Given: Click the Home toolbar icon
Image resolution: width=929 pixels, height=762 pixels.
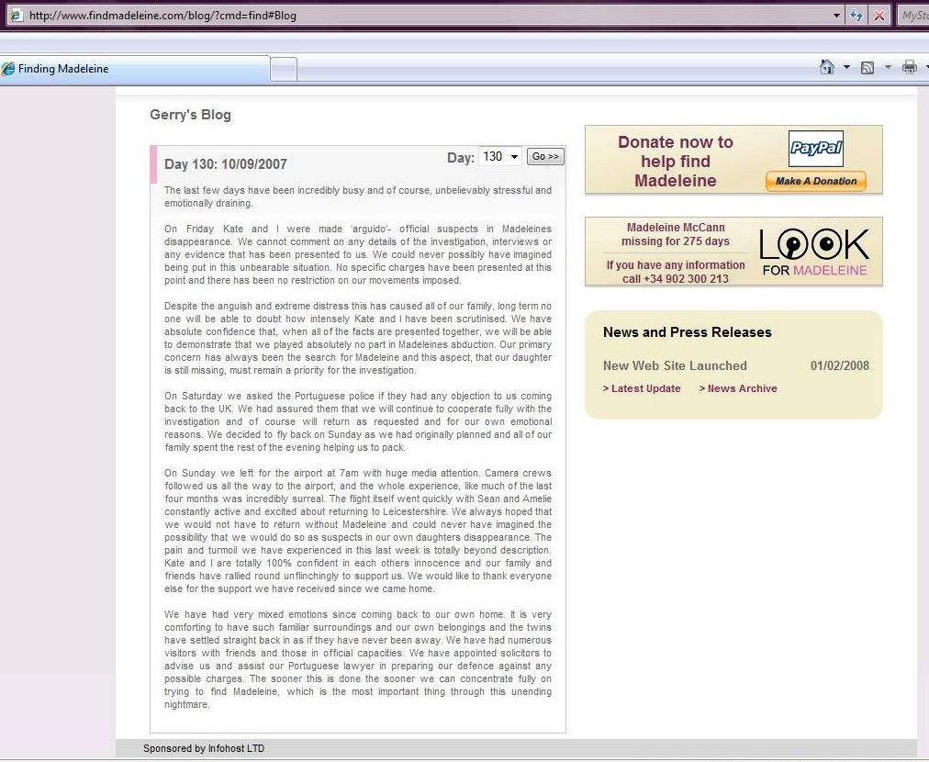Looking at the screenshot, I should coord(827,67).
